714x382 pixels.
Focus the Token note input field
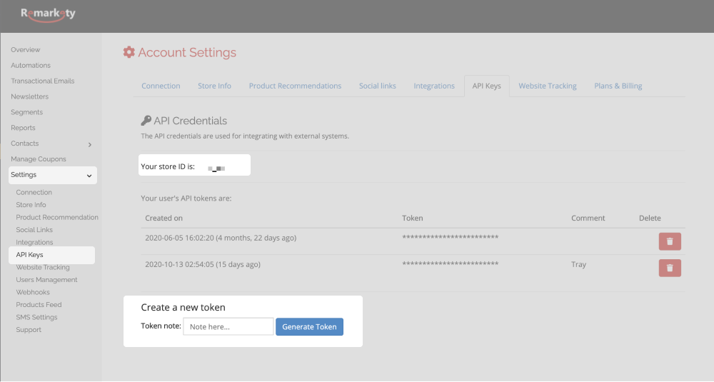pyautogui.click(x=228, y=326)
